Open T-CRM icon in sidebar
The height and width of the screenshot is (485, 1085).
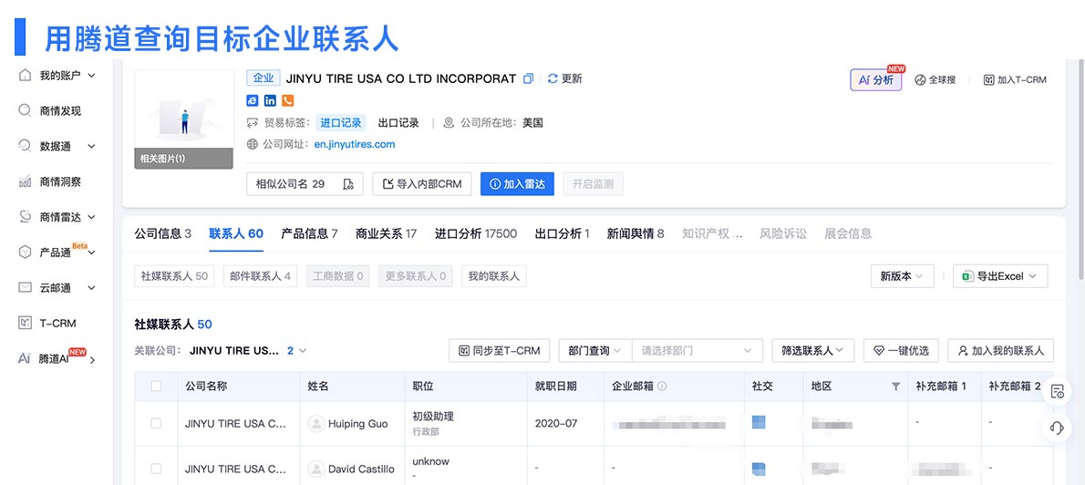click(x=25, y=323)
